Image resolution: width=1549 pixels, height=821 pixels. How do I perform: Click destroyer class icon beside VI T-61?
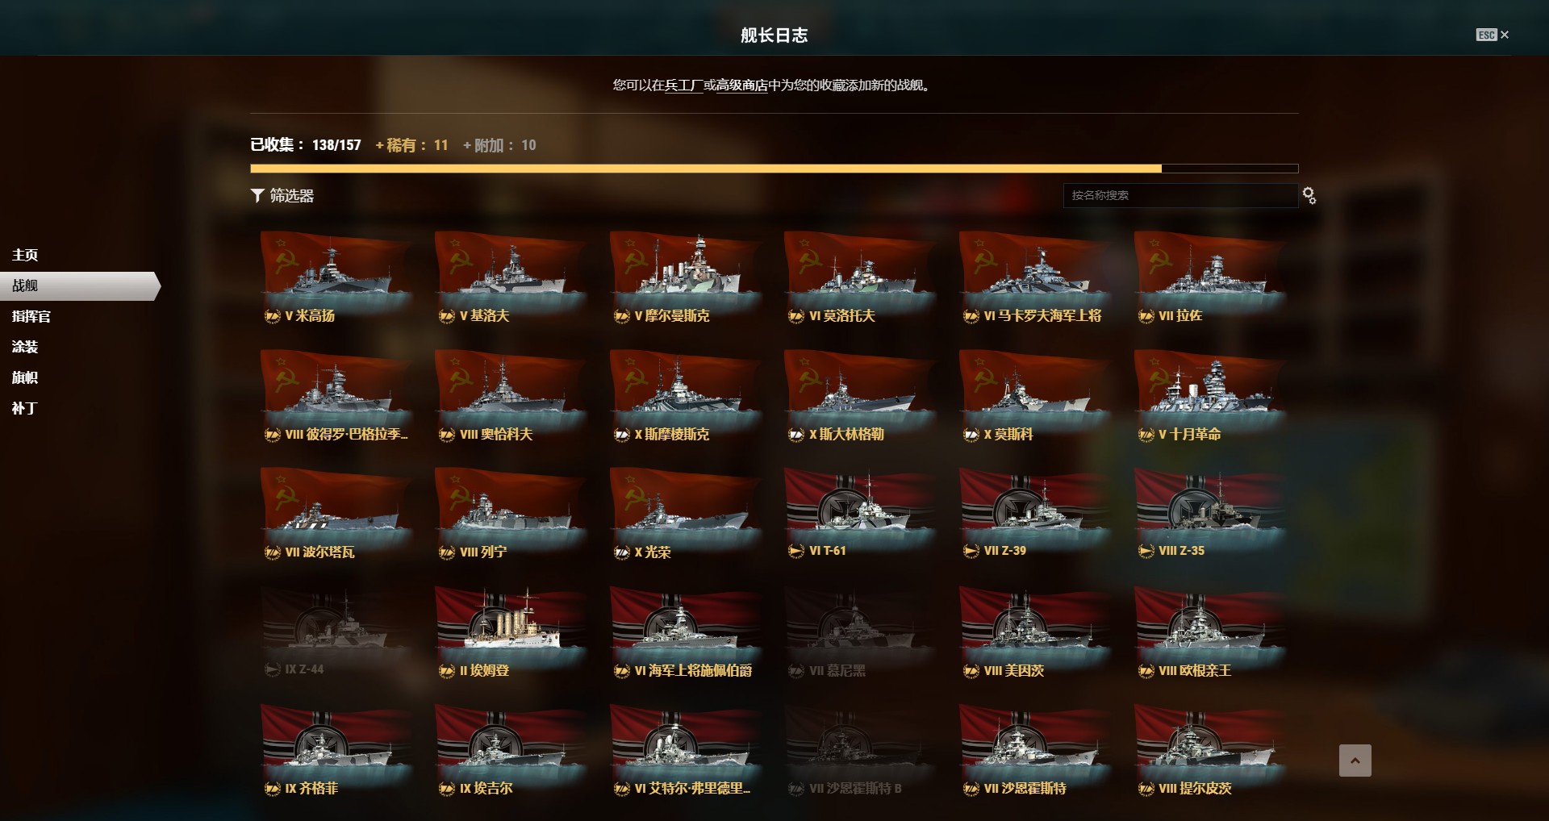pos(796,551)
